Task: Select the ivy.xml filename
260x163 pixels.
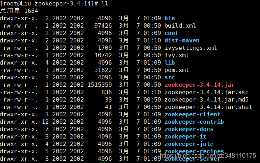Action: point(177,55)
